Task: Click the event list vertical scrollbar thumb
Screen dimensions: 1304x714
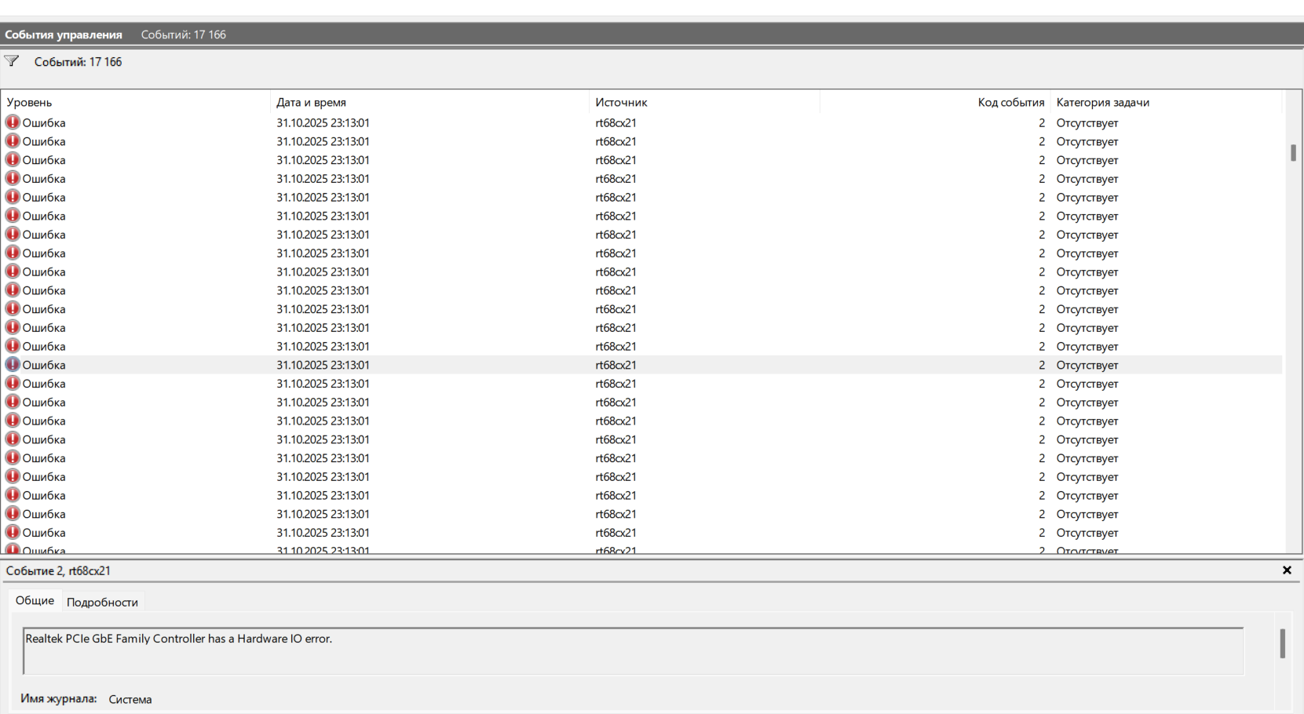Action: 1293,152
